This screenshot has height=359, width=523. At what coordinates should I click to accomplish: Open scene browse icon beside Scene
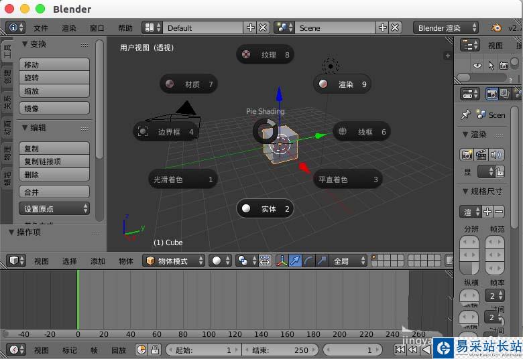click(x=284, y=27)
